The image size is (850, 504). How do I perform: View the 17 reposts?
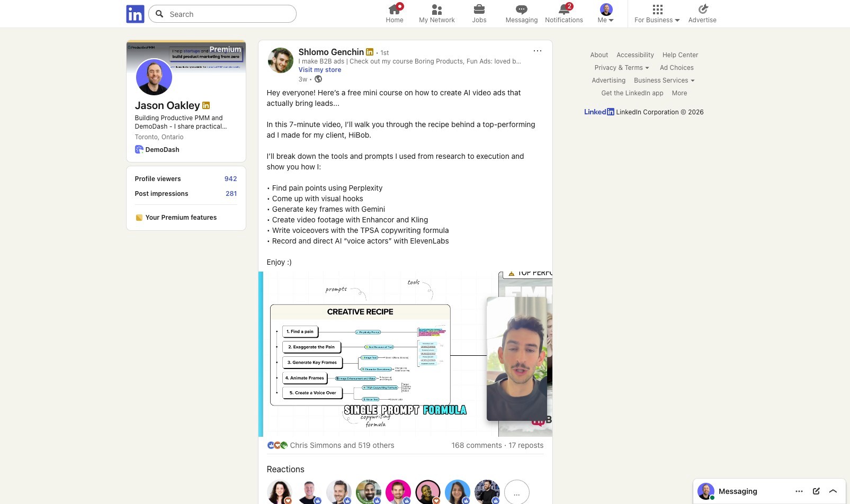point(526,445)
